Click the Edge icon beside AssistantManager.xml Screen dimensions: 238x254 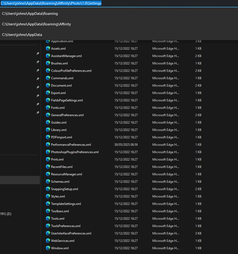tap(48, 56)
